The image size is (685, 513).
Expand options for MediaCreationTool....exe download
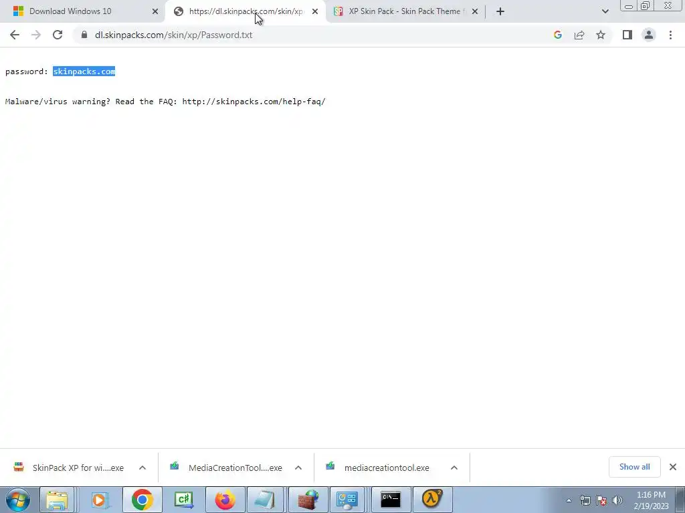point(298,468)
